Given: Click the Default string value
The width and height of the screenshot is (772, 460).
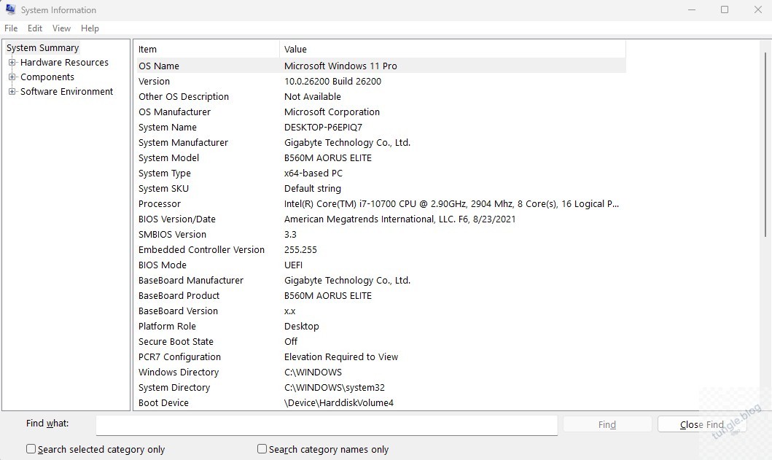Looking at the screenshot, I should 313,188.
